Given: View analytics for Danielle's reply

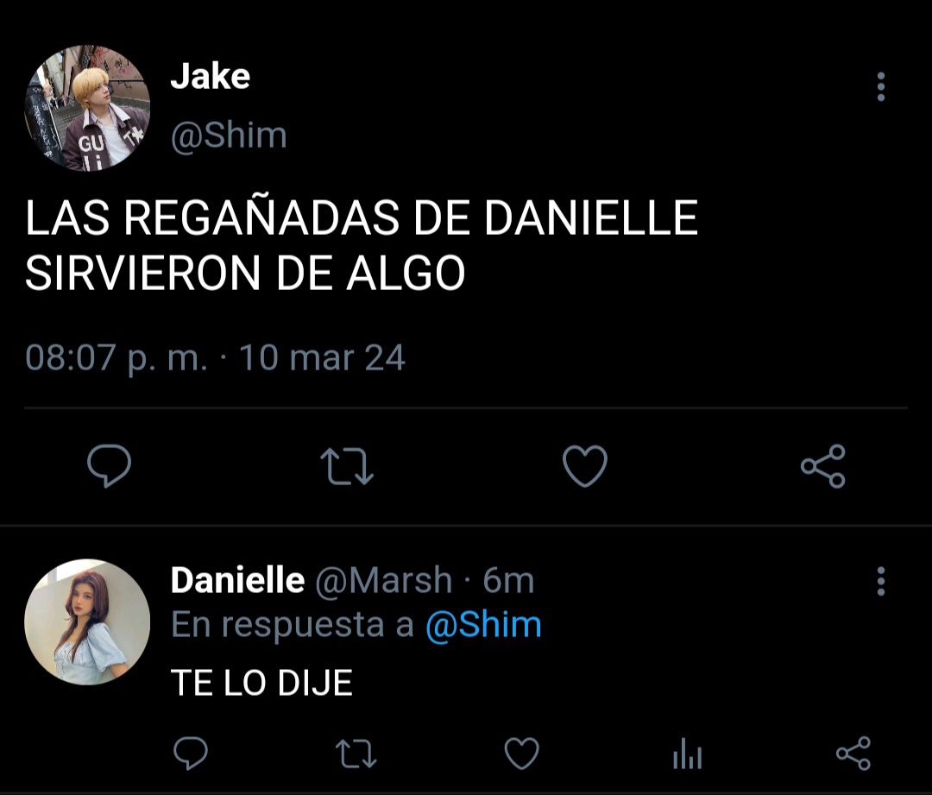Looking at the screenshot, I should [x=688, y=754].
